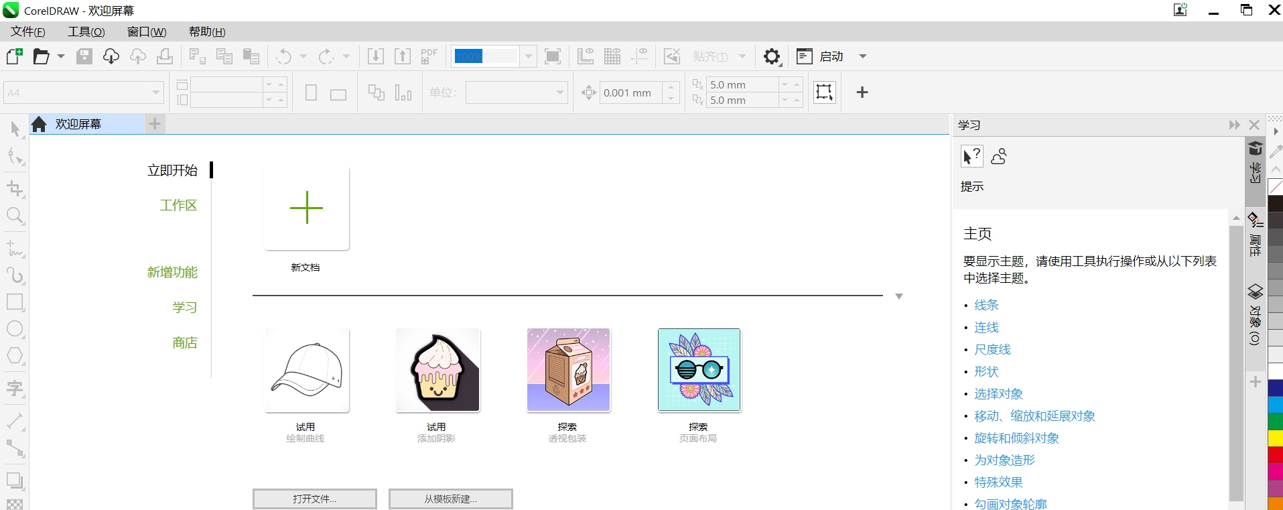Open the 窗口 menu

click(147, 31)
